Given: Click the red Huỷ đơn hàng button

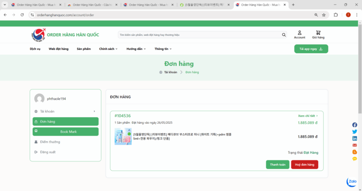Looking at the screenshot, I should 304,165.
